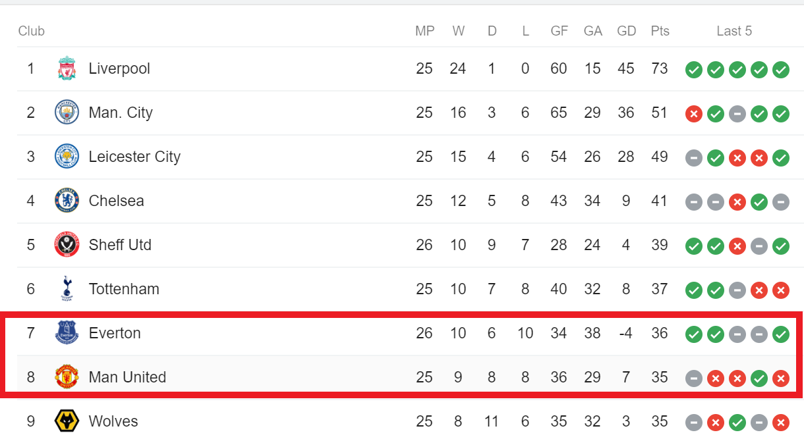The height and width of the screenshot is (443, 804).
Task: Click the Pts column header
Action: (660, 31)
